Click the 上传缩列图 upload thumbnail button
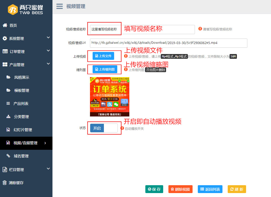The width and height of the screenshot is (271, 197). (x=105, y=69)
